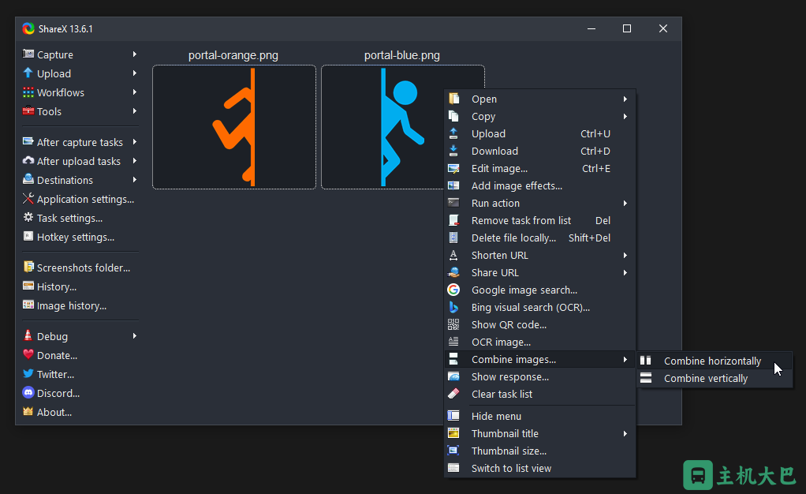The height and width of the screenshot is (494, 806).
Task: Click the portal-blue.png title label
Action: point(402,55)
